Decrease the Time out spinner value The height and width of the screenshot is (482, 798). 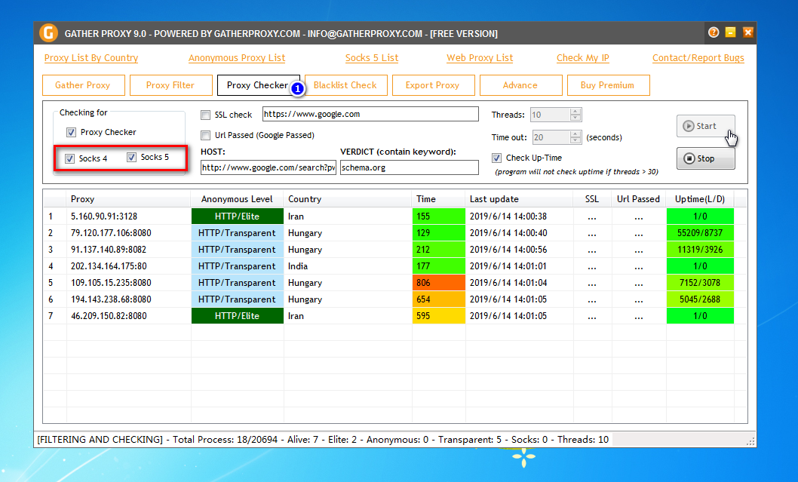click(575, 140)
